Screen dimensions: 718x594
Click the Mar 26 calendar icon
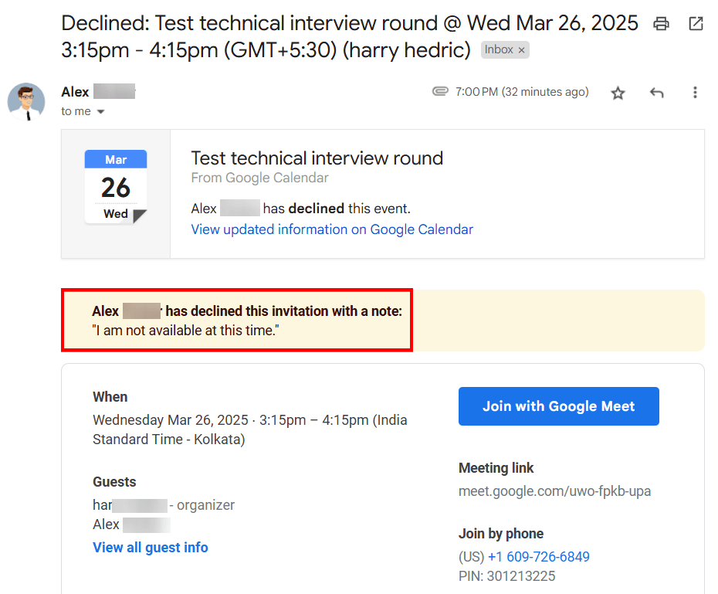[116, 188]
